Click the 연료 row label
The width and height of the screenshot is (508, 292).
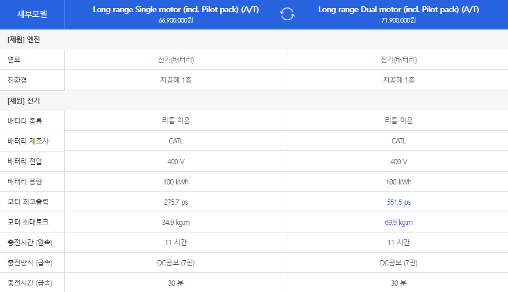point(14,60)
